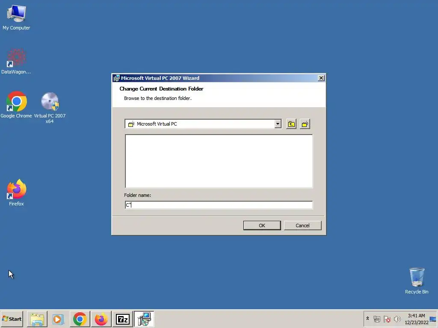The image size is (438, 328).
Task: Open Windows Media Player from the taskbar
Action: 58,319
